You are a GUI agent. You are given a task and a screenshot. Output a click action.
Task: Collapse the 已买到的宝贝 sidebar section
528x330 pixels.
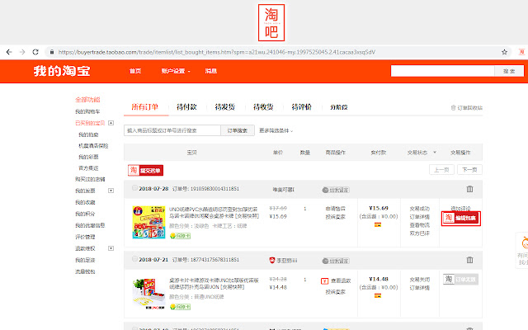(111, 123)
